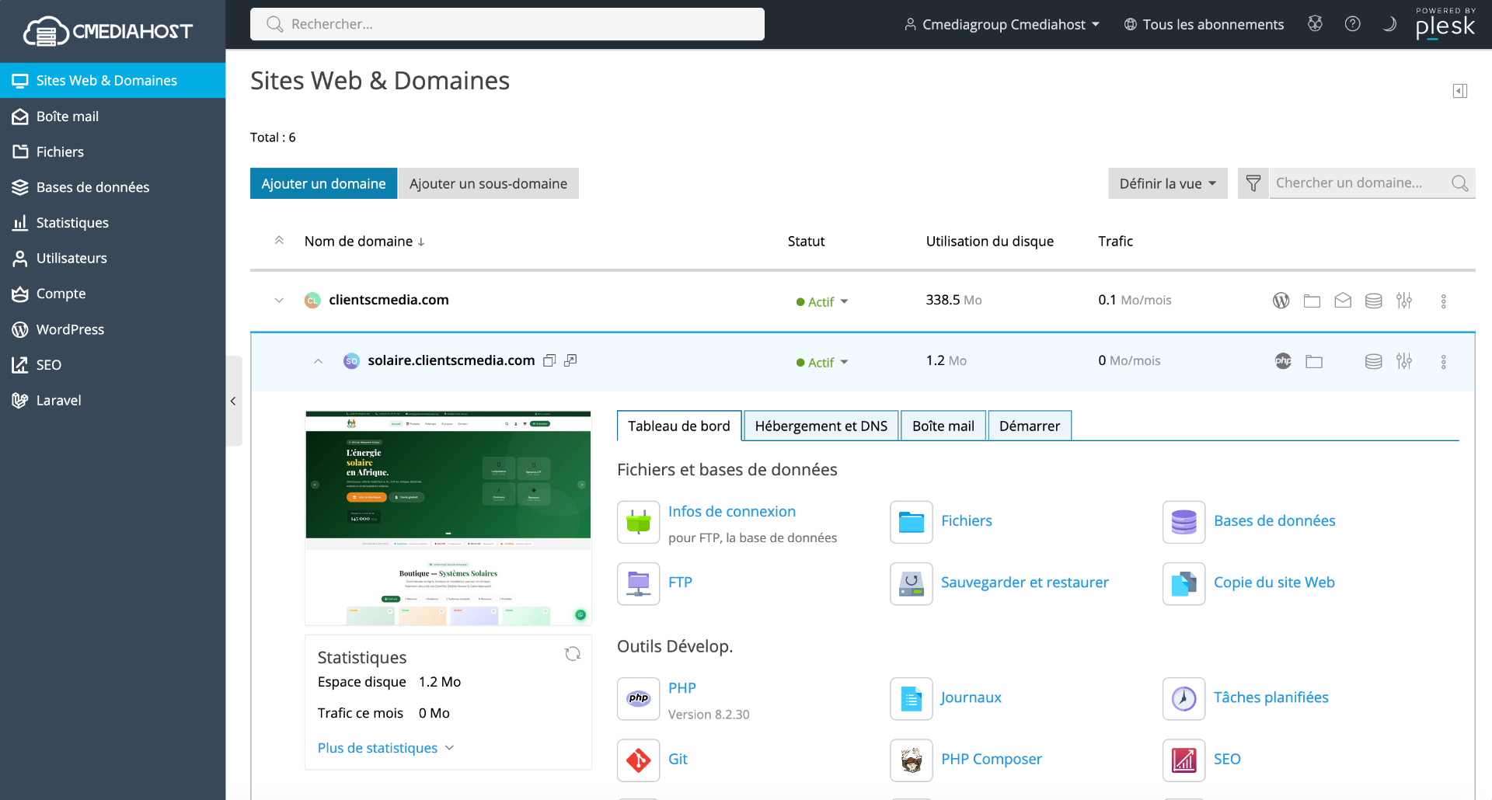
Task: Toggle dark mode moon icon
Action: coord(1389,24)
